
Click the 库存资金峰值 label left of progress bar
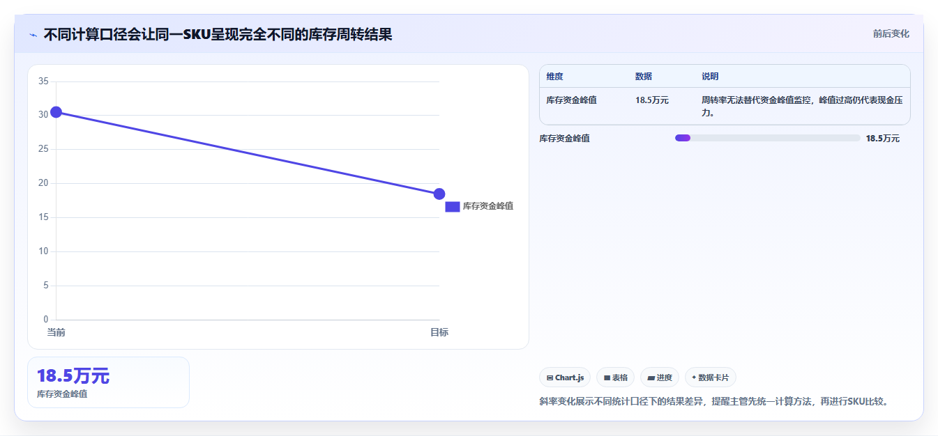pos(564,139)
